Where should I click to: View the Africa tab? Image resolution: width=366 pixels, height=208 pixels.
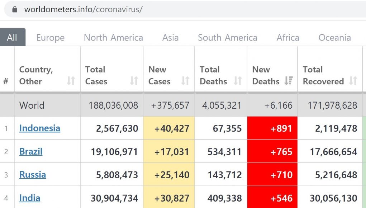(288, 38)
